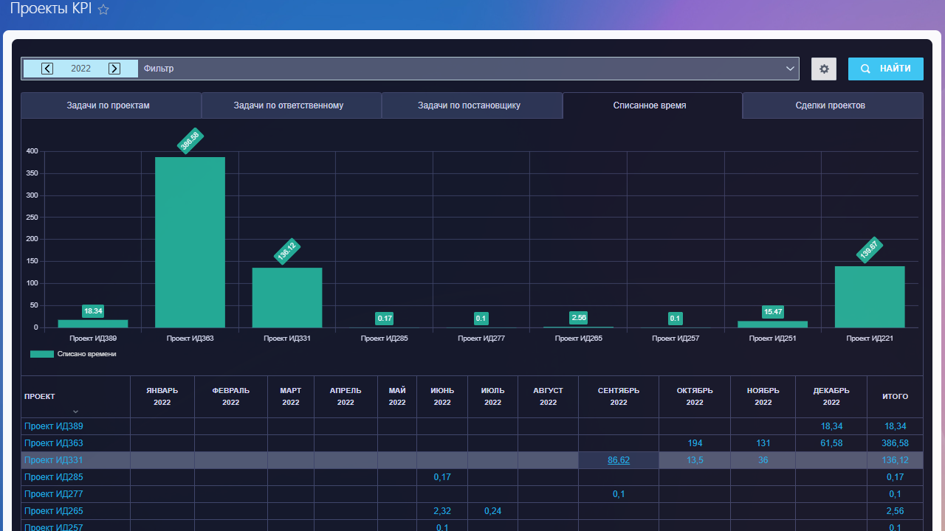Open the Задачи по ответственному tab
The height and width of the screenshot is (531, 945).
[289, 105]
